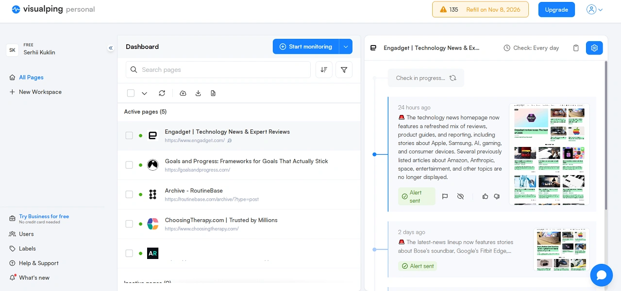Click the SK workspace avatar
The height and width of the screenshot is (291, 621).
click(13, 50)
